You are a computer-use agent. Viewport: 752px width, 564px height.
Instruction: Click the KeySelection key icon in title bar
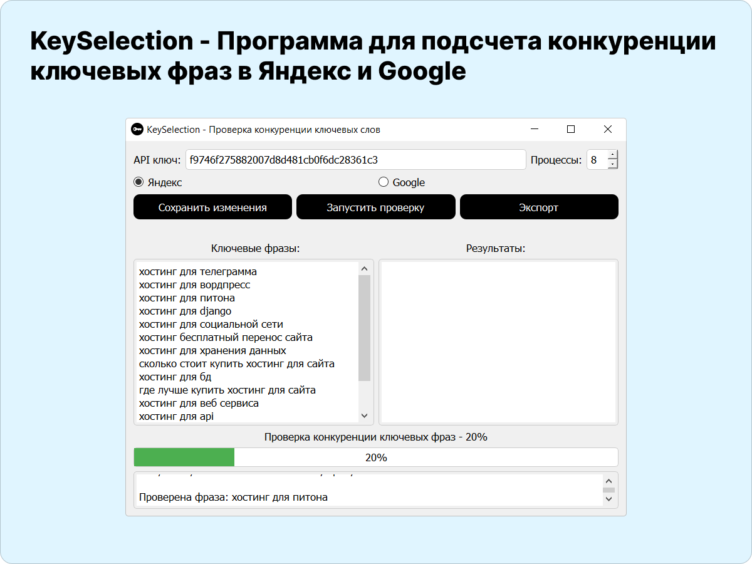click(x=137, y=129)
